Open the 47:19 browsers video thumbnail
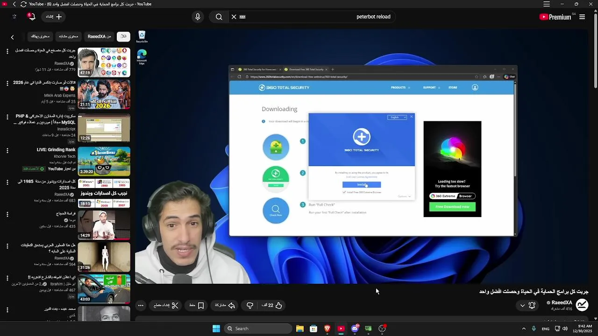Screen dimensions: 598x336 (x=104, y=62)
